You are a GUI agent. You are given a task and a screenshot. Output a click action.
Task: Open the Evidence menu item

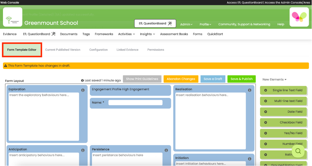pyautogui.click(x=10, y=34)
